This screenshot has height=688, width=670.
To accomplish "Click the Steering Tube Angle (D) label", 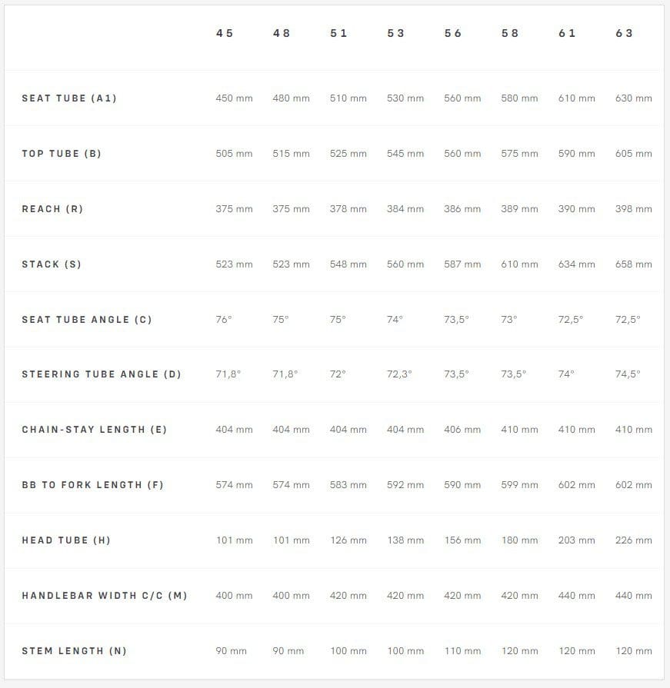I will [102, 374].
